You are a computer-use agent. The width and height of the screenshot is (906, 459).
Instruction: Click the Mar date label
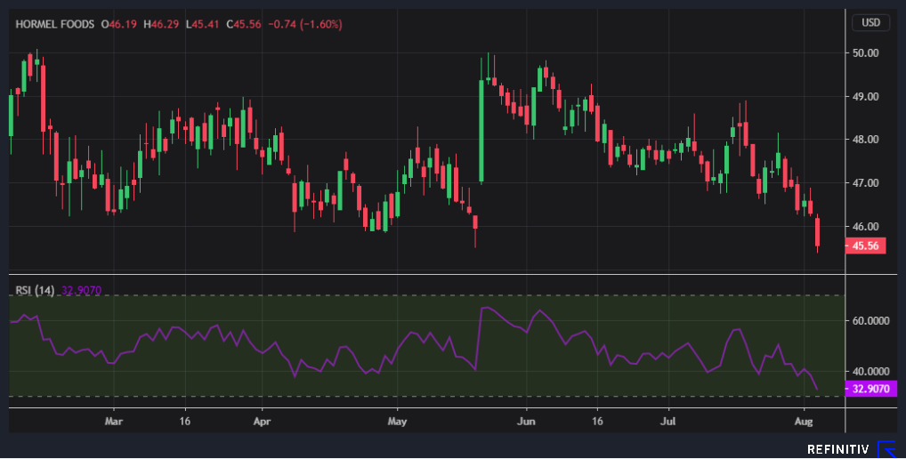pyautogui.click(x=114, y=422)
